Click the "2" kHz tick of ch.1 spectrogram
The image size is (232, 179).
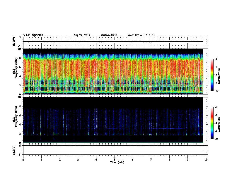pos(21,85)
